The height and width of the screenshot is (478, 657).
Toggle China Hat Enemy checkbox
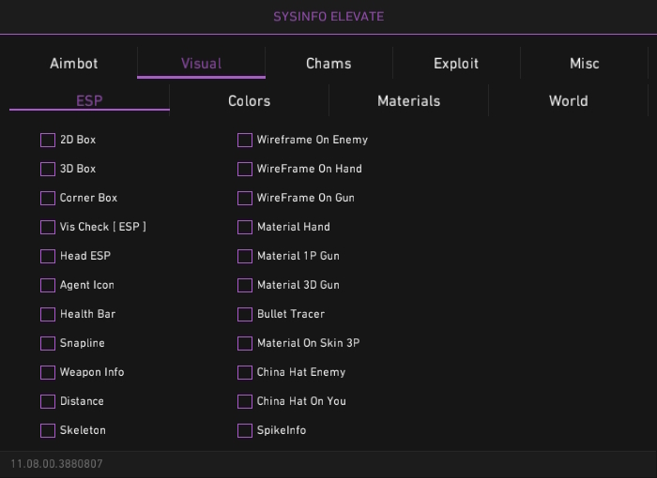pos(245,372)
